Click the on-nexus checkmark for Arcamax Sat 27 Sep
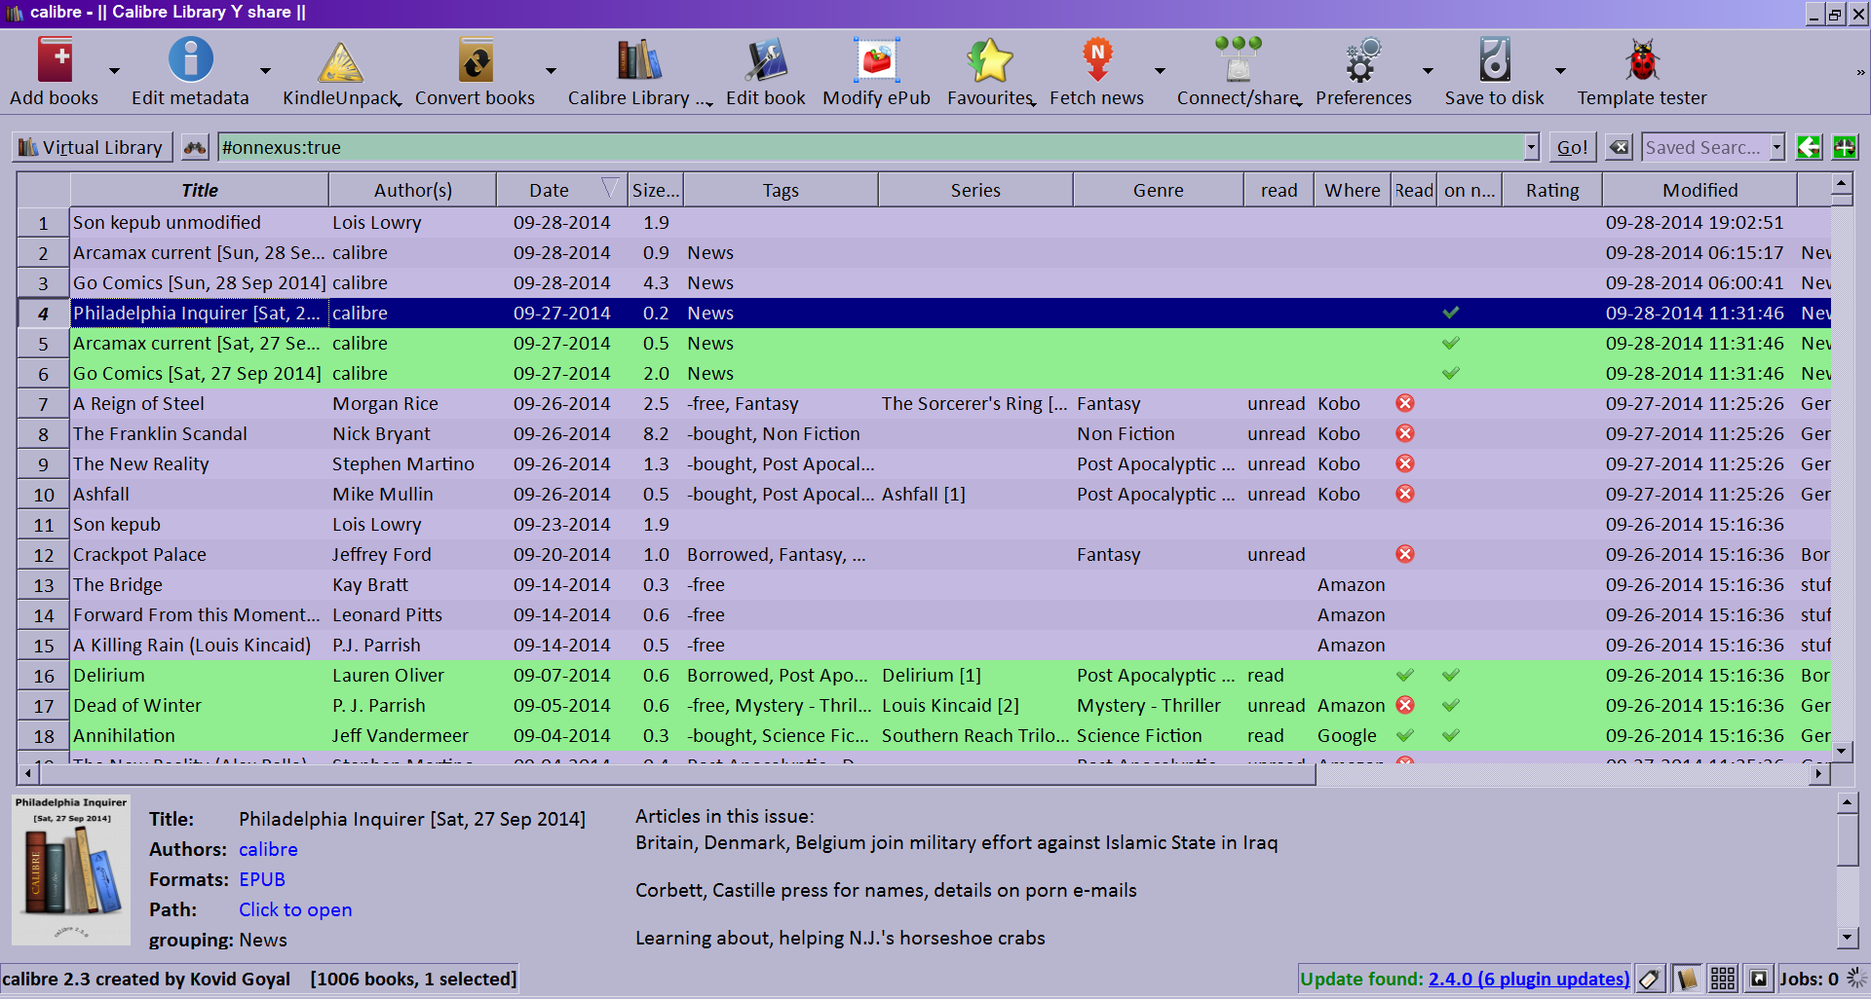This screenshot has height=999, width=1871. click(x=1451, y=343)
